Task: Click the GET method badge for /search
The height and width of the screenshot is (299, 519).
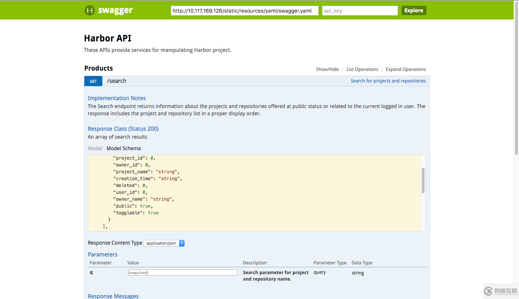Action: tap(93, 81)
